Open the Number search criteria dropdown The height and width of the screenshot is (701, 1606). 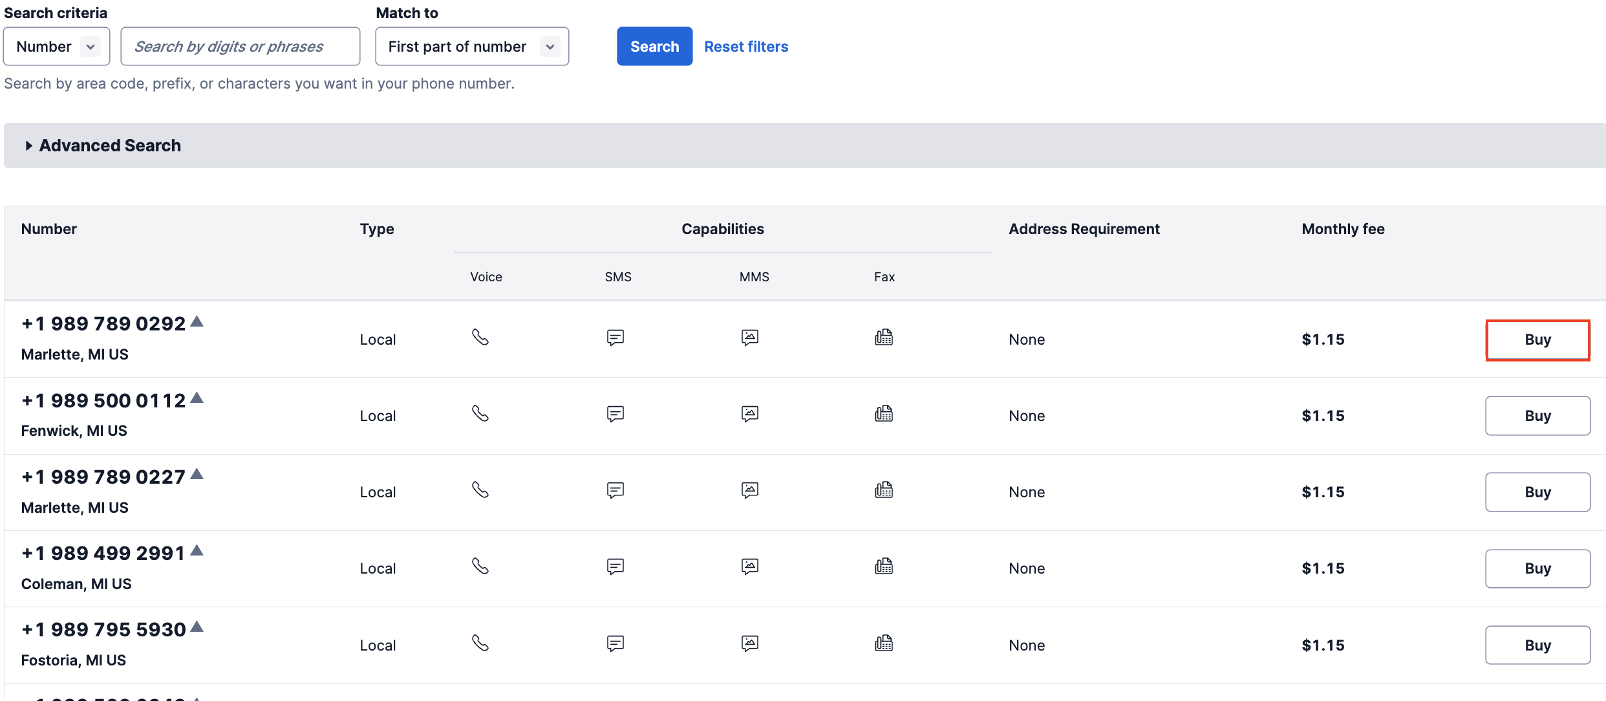coord(57,47)
